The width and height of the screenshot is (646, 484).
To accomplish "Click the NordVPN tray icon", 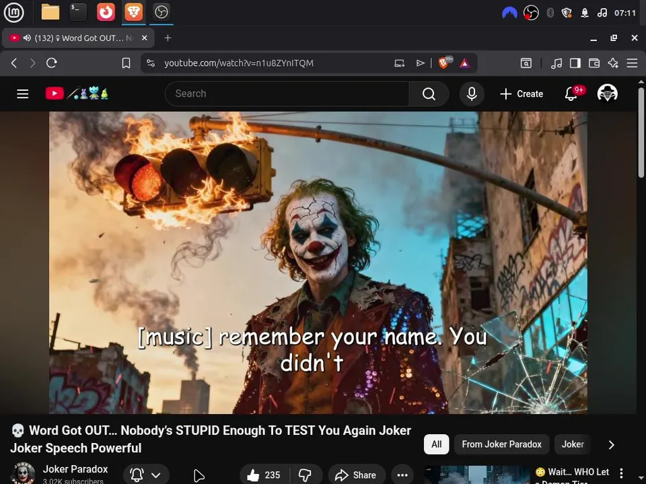I will pos(509,13).
